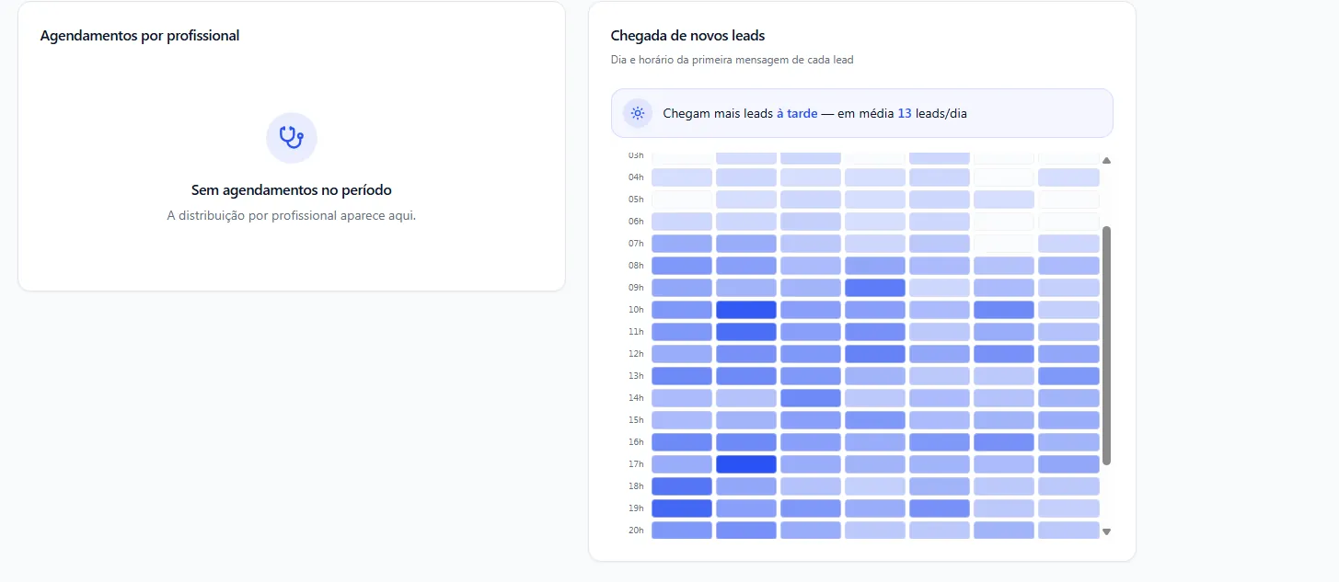Choose the darkest cell in the 09h row
1339x582 pixels.
coord(875,288)
